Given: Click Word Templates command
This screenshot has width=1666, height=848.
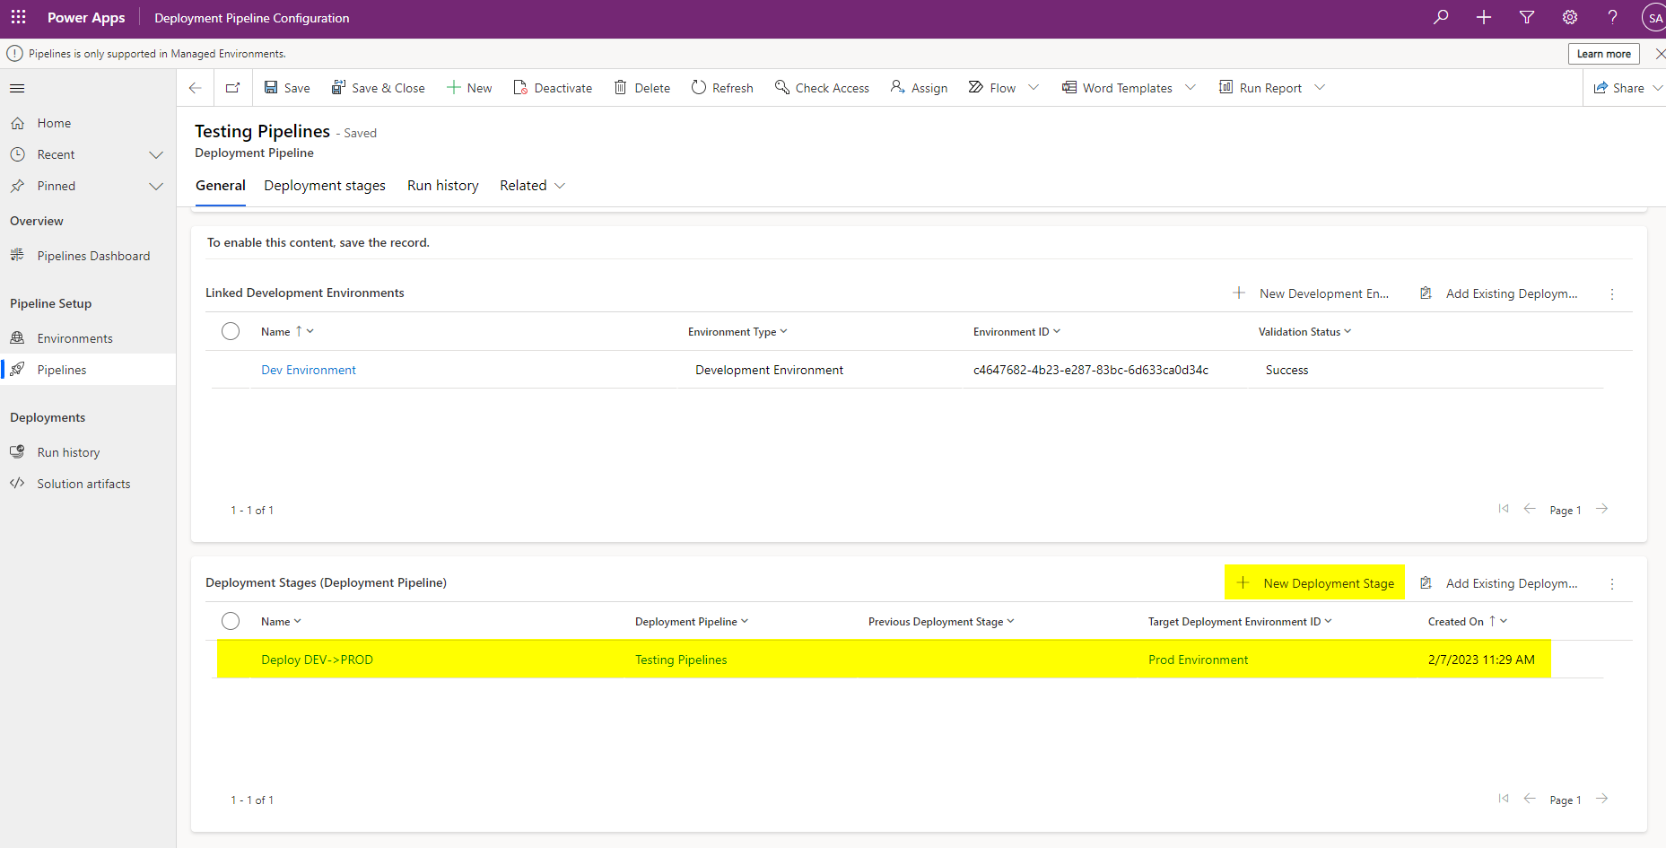Looking at the screenshot, I should tap(1117, 88).
